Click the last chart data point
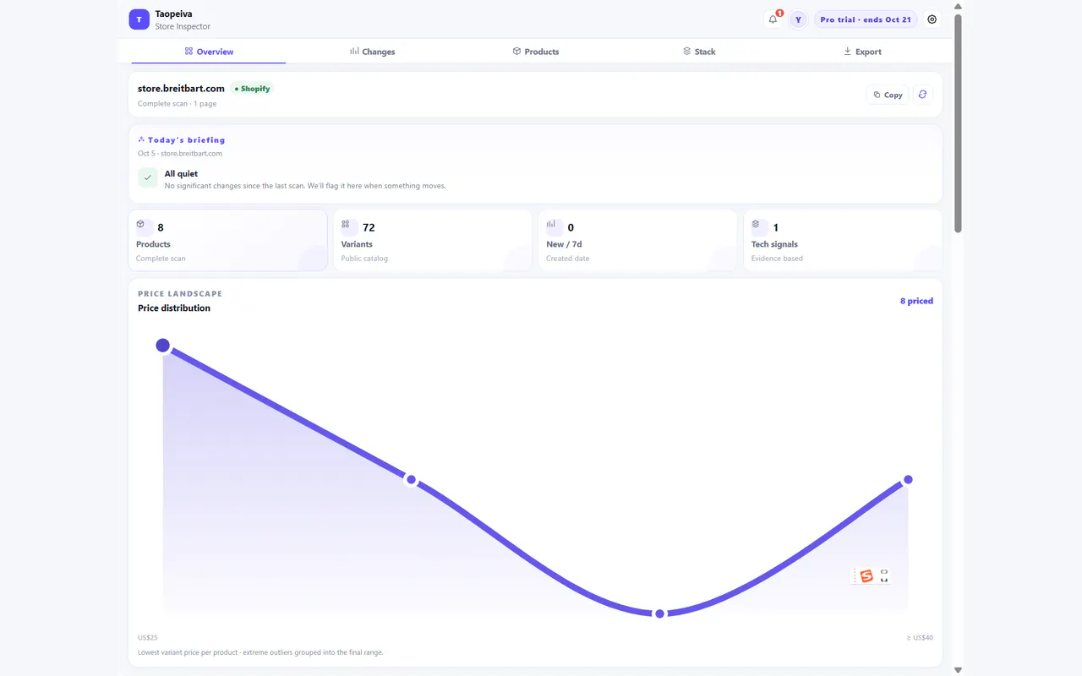The height and width of the screenshot is (676, 1082). (908, 480)
